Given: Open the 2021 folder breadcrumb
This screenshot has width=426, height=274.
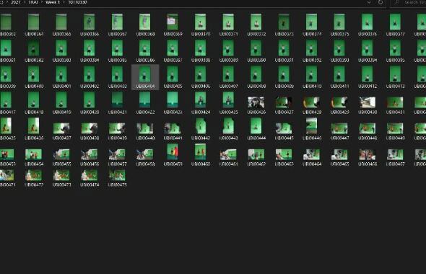Looking at the screenshot, I should [x=16, y=2].
